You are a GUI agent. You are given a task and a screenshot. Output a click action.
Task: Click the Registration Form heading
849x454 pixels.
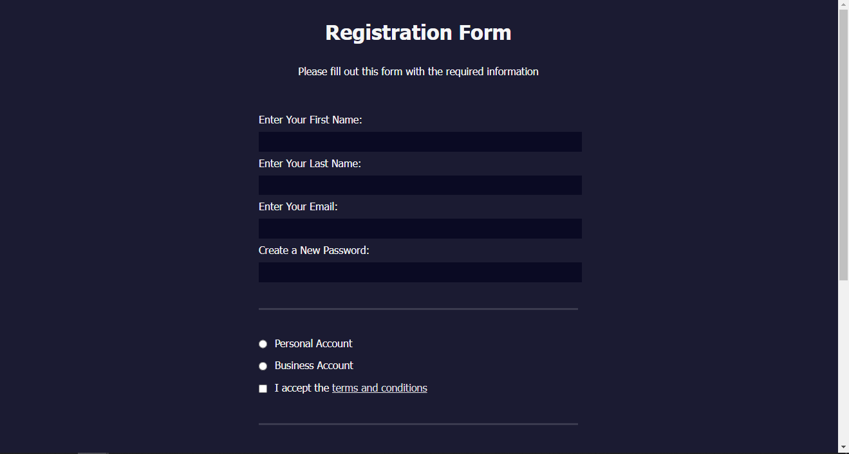[x=418, y=33]
